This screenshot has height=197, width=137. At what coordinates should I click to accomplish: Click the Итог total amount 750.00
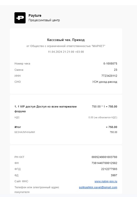pyautogui.click(x=112, y=127)
